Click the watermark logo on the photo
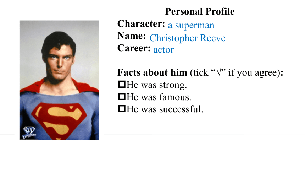The width and height of the screenshot is (305, 172). click(x=29, y=131)
